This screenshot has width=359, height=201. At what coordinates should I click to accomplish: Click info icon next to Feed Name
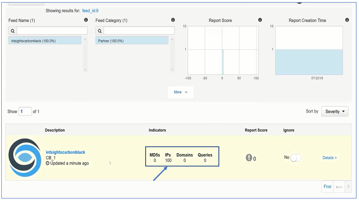(x=86, y=20)
